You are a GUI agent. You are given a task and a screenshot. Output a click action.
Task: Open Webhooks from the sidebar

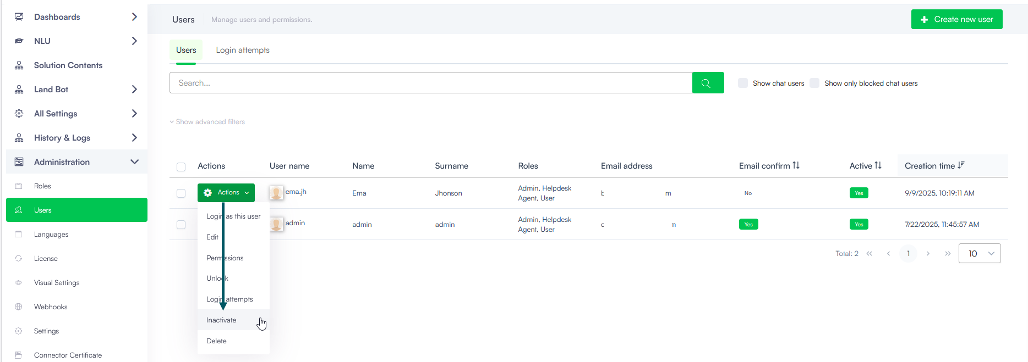tap(51, 307)
